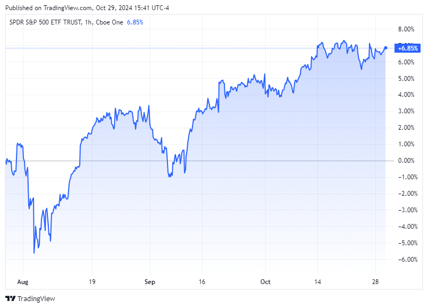Click the 3.00% axis label
428x308 pixels.
406,111
